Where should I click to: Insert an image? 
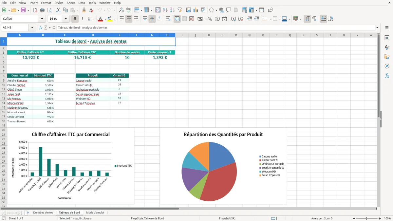[189, 10]
